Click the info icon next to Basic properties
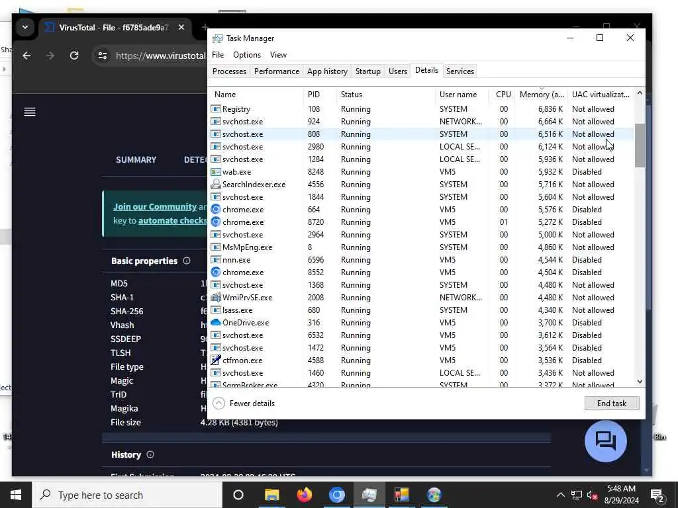This screenshot has width=678, height=508. pyautogui.click(x=186, y=261)
